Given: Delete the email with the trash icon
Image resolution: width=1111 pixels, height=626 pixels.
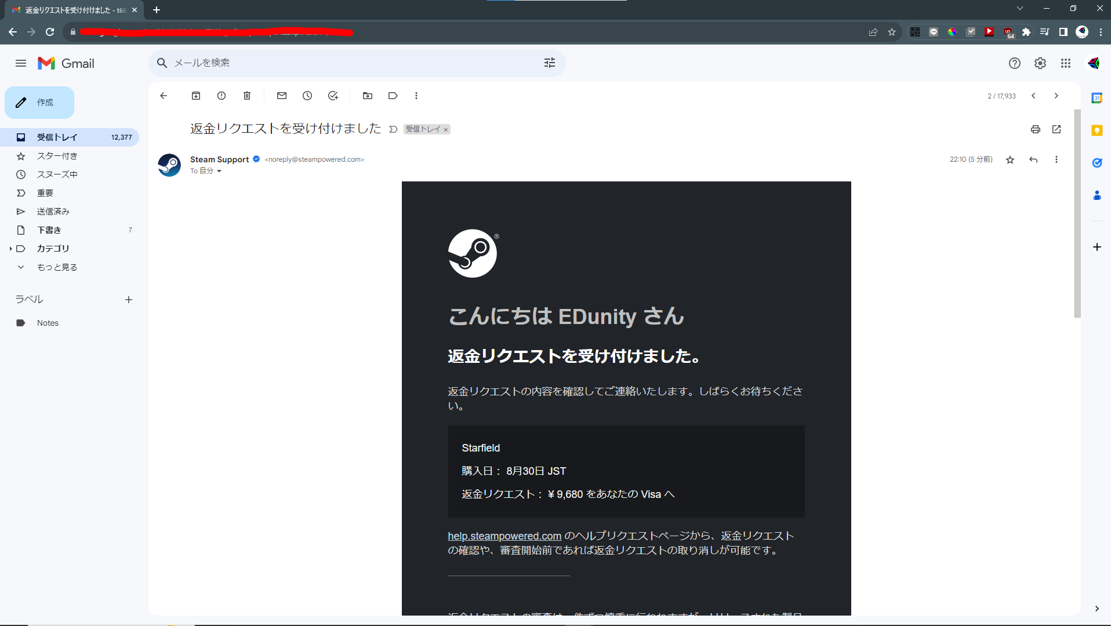Looking at the screenshot, I should pos(246,96).
